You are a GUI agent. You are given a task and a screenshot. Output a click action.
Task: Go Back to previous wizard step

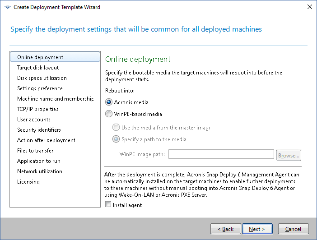(226, 229)
